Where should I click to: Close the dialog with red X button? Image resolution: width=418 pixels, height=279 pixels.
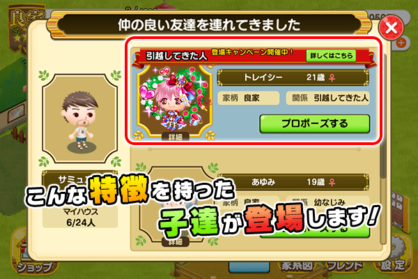392,28
